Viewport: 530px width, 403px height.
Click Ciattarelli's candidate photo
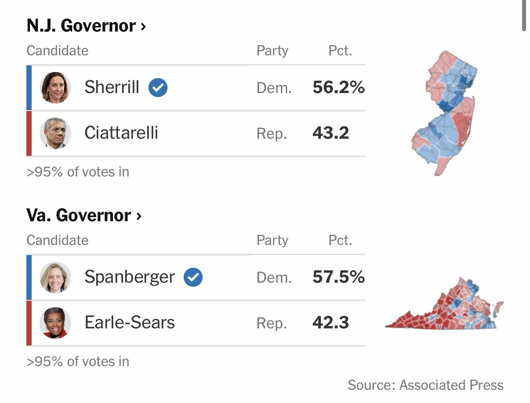(55, 133)
